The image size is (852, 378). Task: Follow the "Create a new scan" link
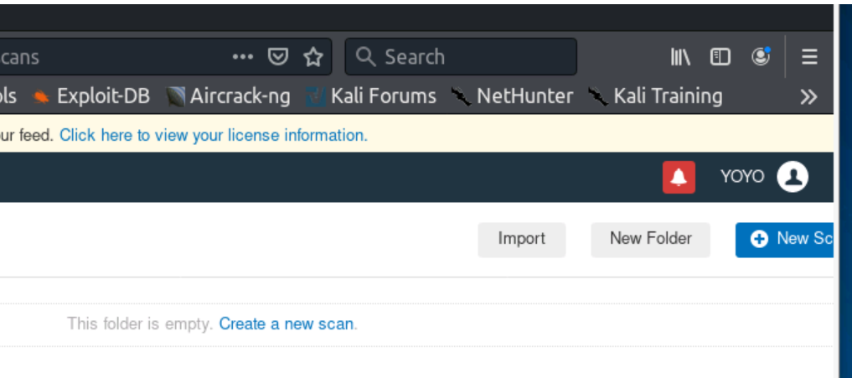click(x=287, y=324)
